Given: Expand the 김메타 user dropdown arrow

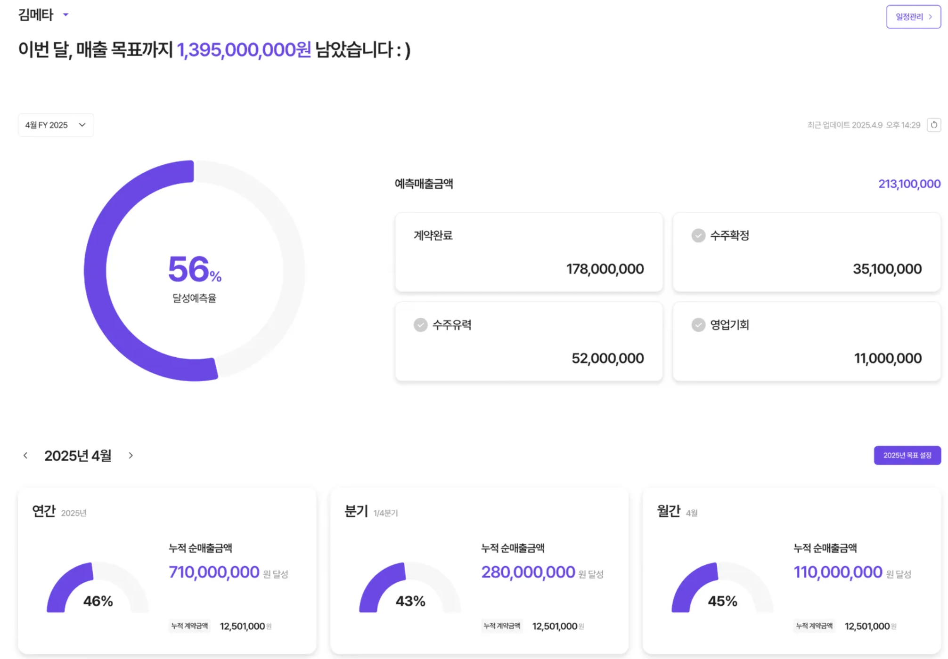Looking at the screenshot, I should pos(66,15).
